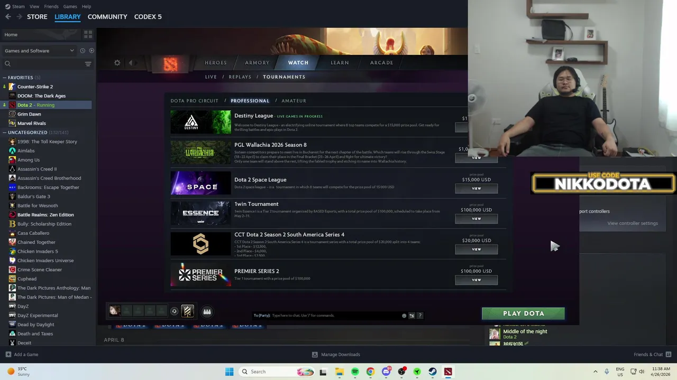The width and height of the screenshot is (677, 380).
Task: Switch to LIVE sub-tab under Watch
Action: pyautogui.click(x=211, y=77)
